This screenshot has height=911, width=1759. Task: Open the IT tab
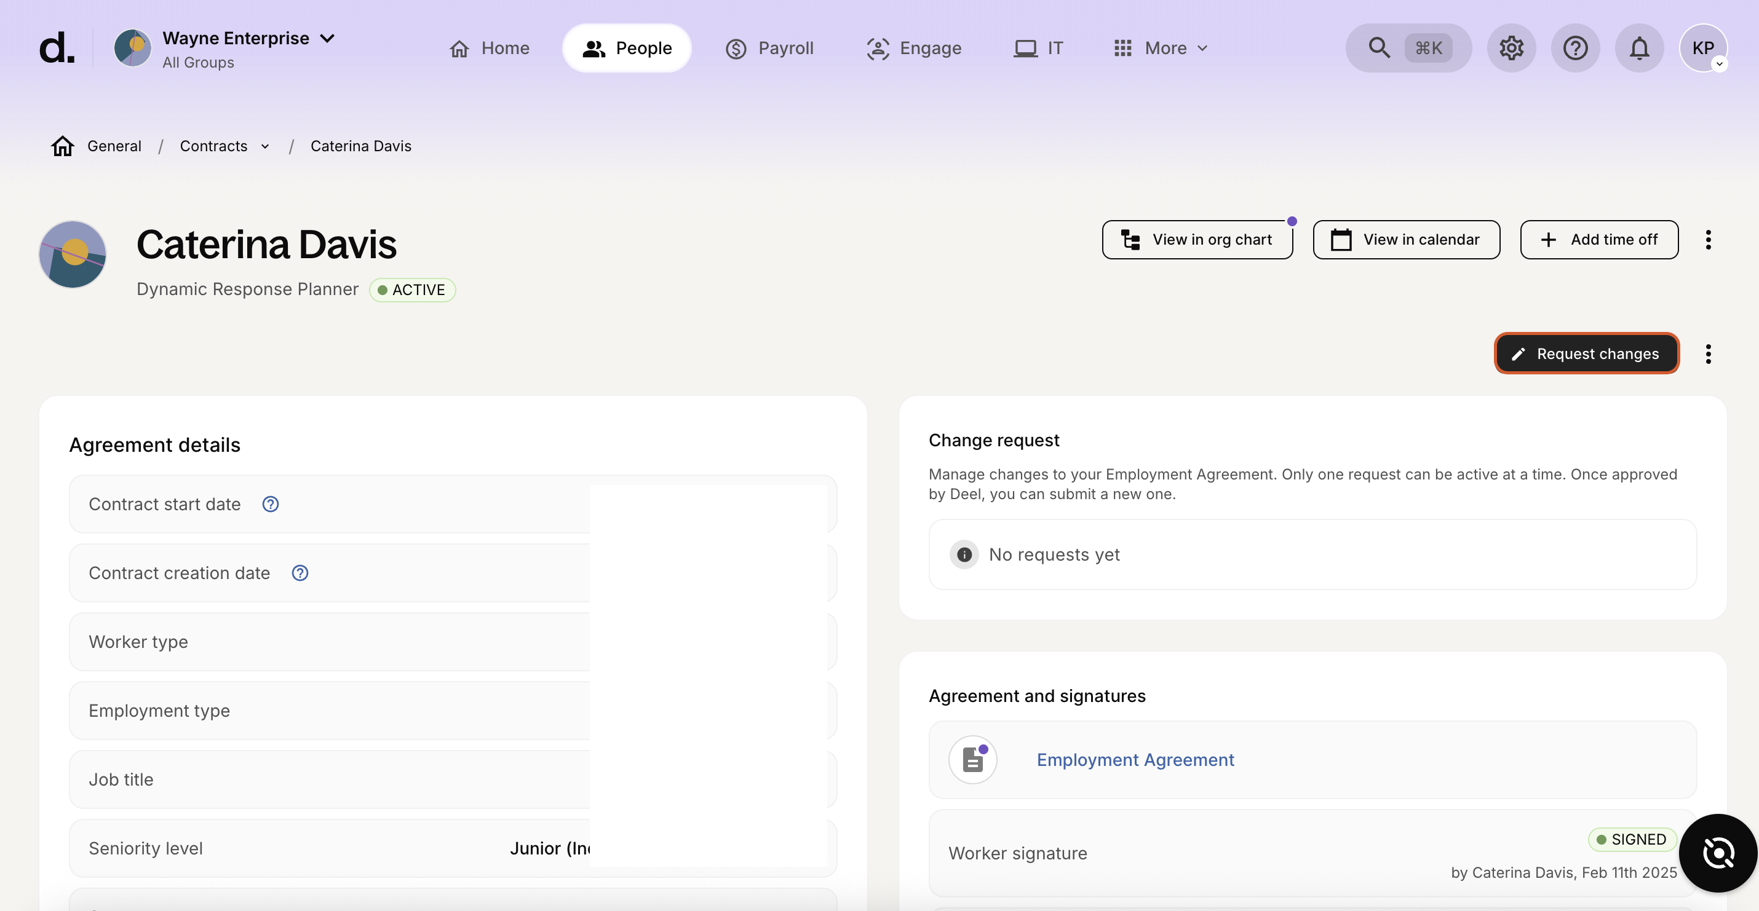(x=1038, y=49)
